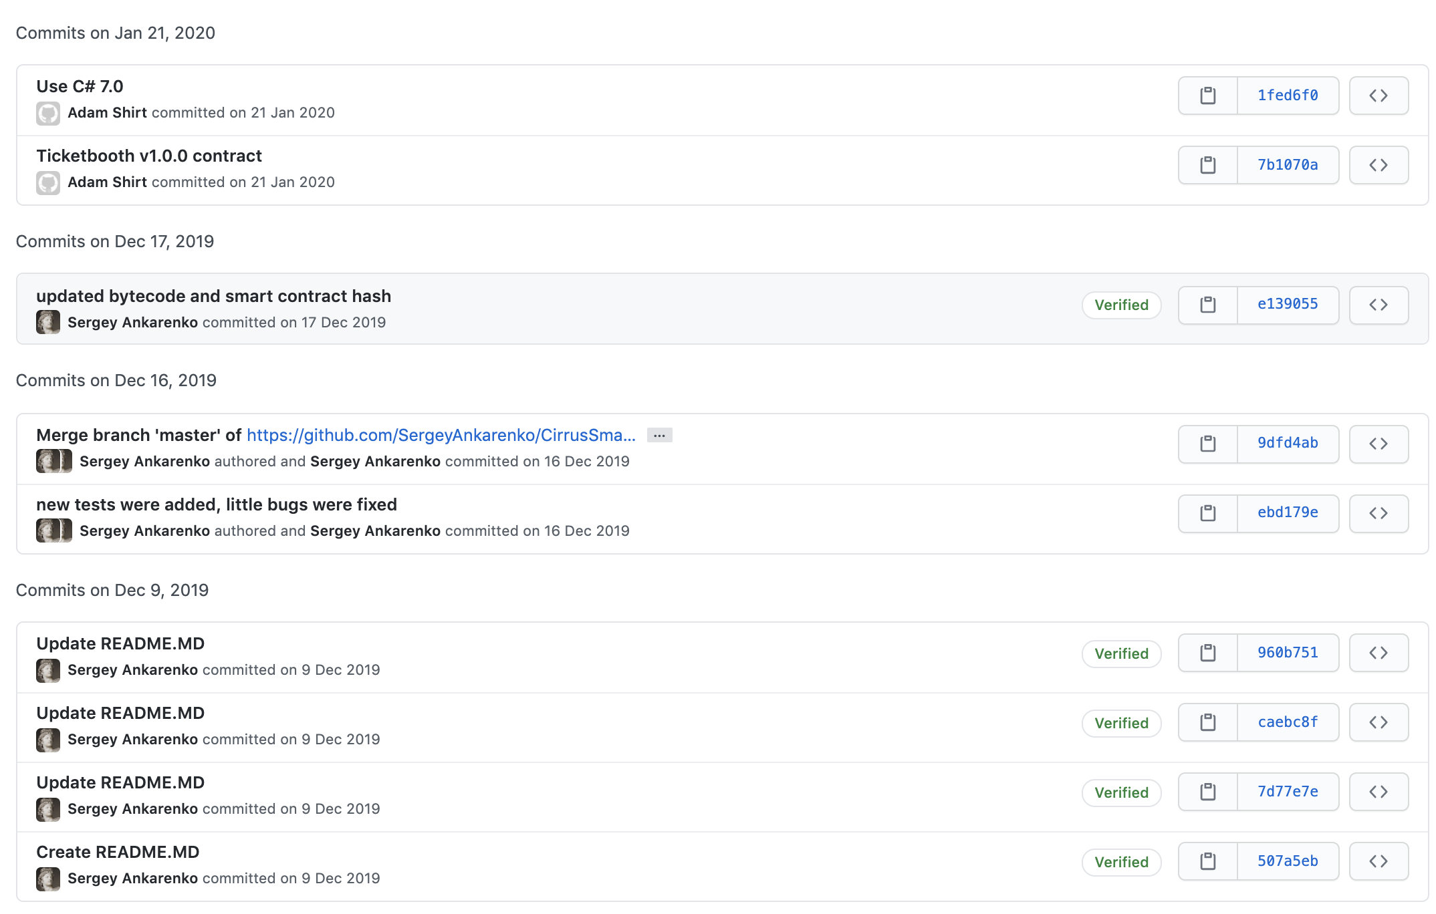Browse repository at commit 960b751
Image resolution: width=1436 pixels, height=914 pixels.
pyautogui.click(x=1379, y=653)
